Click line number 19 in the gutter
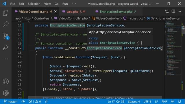This screenshot has height=104, width=185. [x=20, y=57]
